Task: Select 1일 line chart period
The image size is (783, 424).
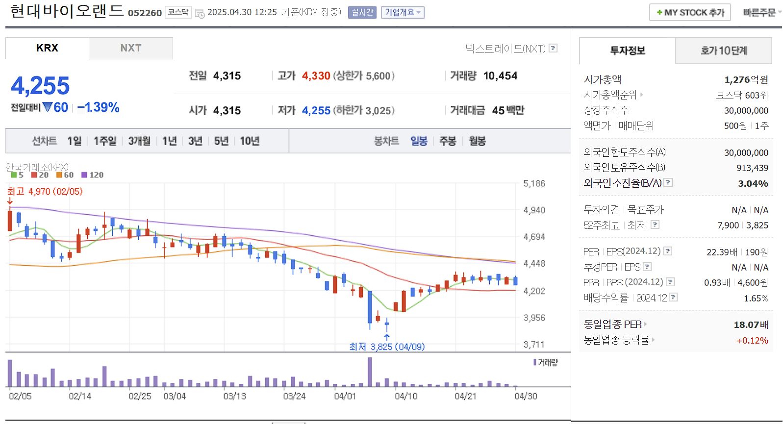Action: click(x=75, y=141)
